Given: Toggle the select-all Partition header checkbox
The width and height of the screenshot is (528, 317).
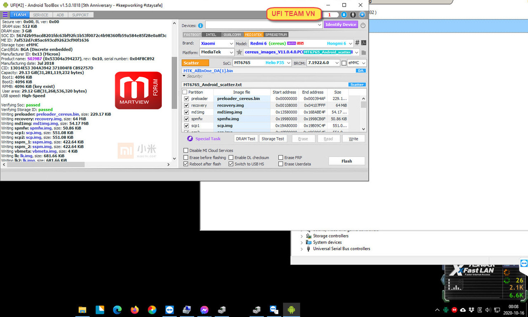Looking at the screenshot, I should [x=185, y=92].
